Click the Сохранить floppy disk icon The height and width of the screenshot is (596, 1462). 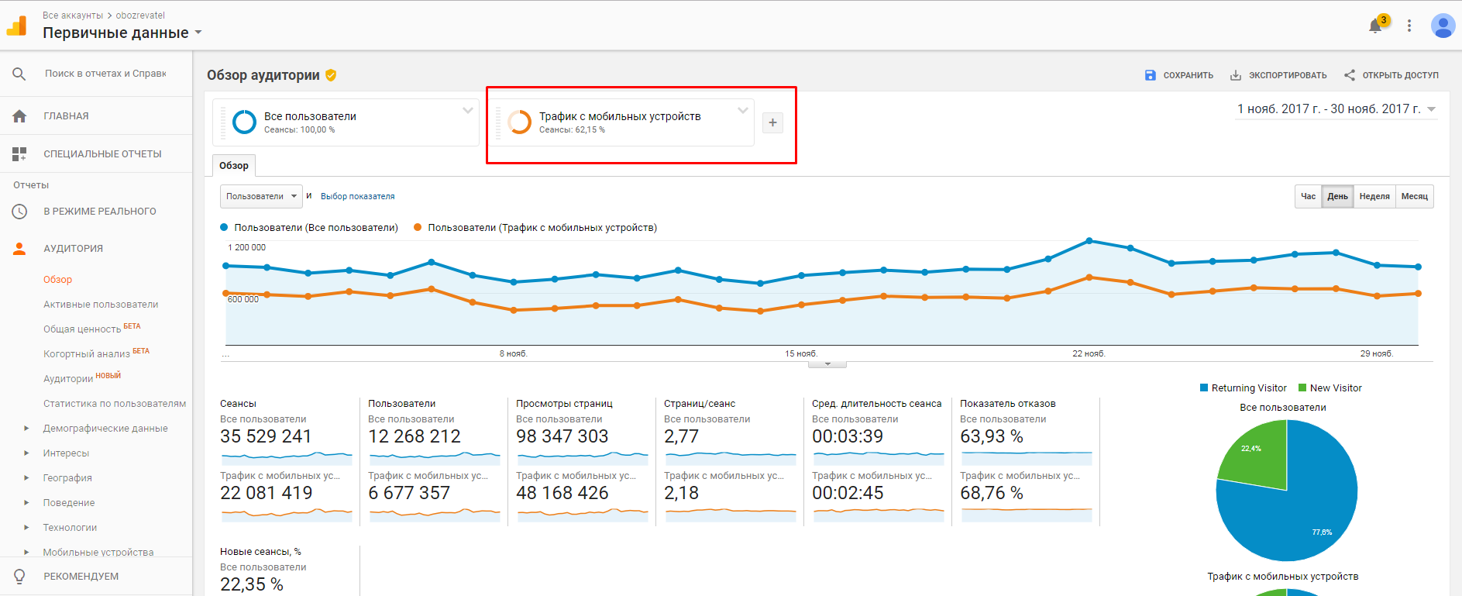tap(1150, 75)
